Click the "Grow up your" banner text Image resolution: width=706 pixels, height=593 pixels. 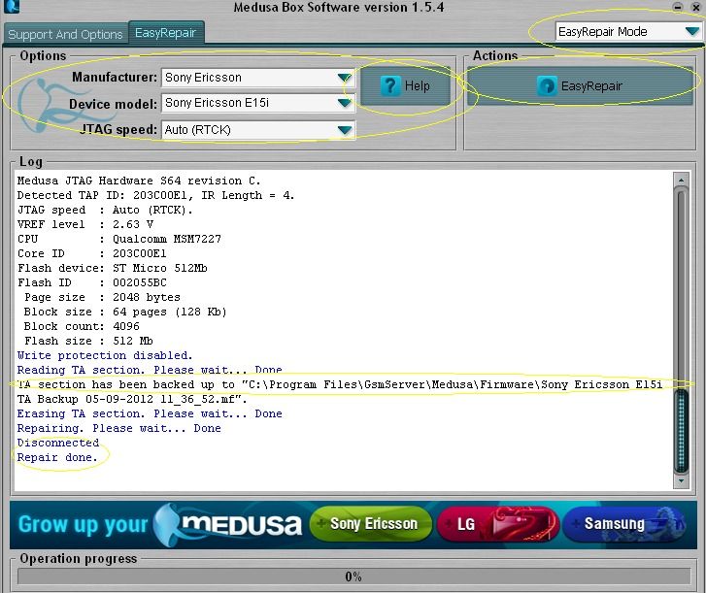click(83, 525)
